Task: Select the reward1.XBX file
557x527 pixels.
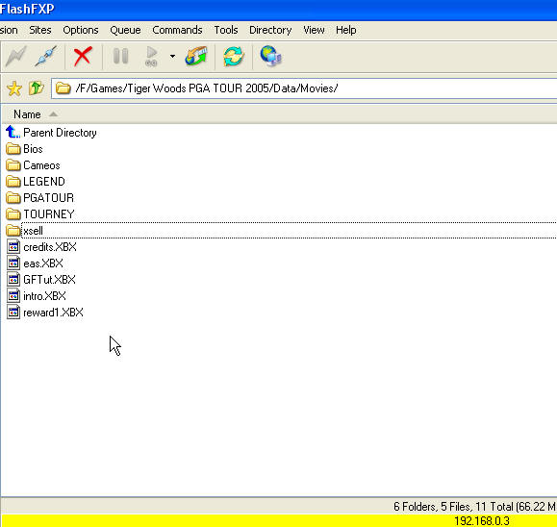Action: click(x=53, y=313)
